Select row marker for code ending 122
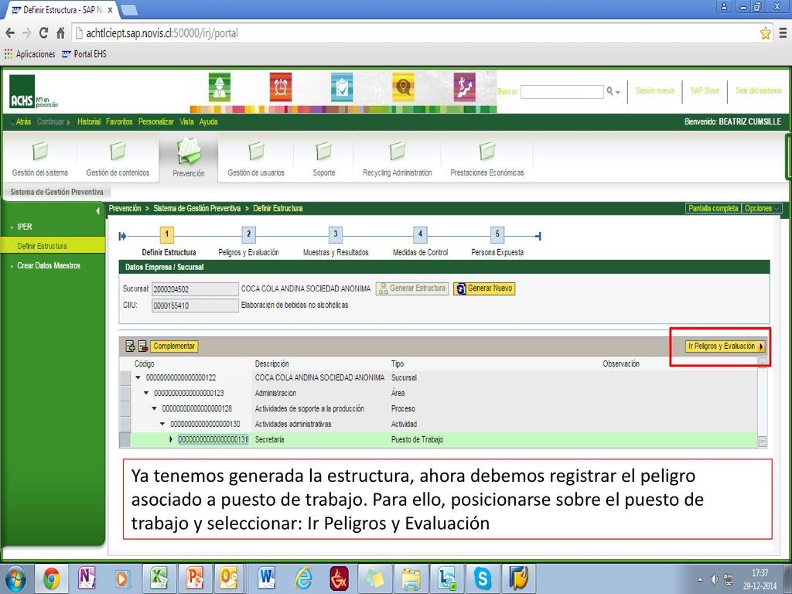The width and height of the screenshot is (792, 594). [125, 377]
